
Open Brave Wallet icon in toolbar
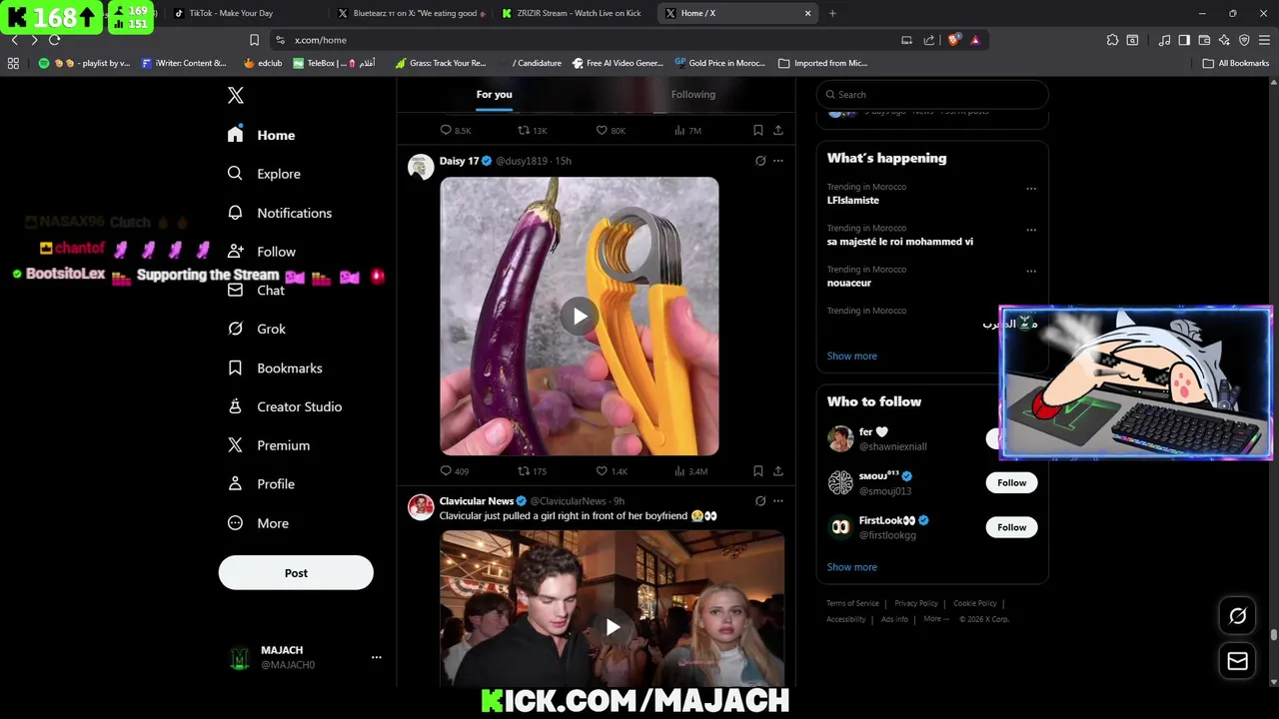coord(1204,40)
